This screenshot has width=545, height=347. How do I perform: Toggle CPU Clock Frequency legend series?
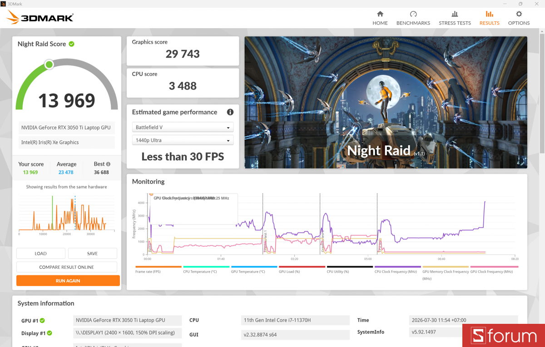(x=397, y=269)
